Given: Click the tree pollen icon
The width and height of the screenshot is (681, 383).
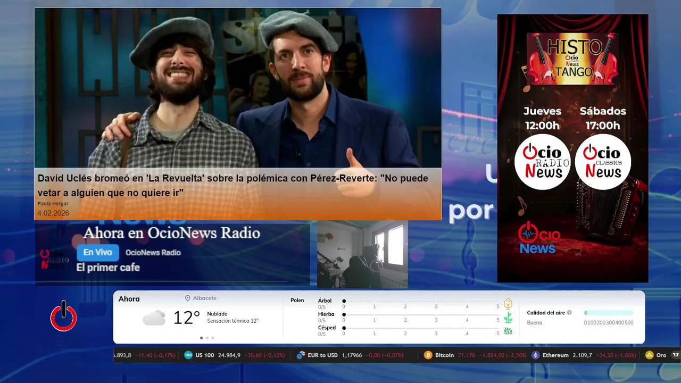Looking at the screenshot, I should coord(508,304).
